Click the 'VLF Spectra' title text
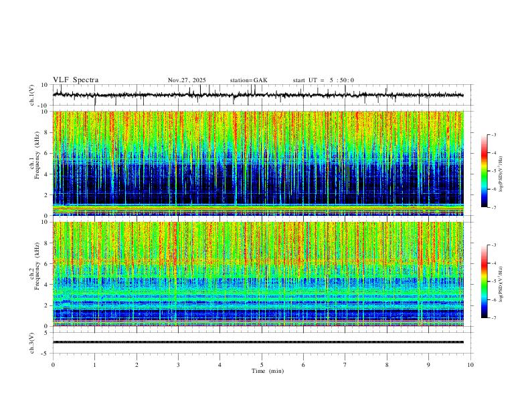This screenshot has width=530, height=409. pyautogui.click(x=76, y=80)
